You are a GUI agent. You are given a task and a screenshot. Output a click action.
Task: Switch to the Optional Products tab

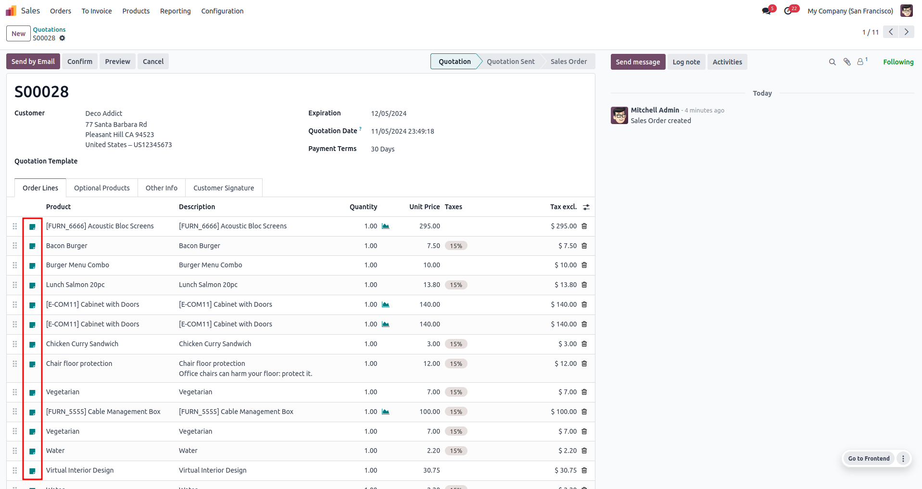[102, 188]
